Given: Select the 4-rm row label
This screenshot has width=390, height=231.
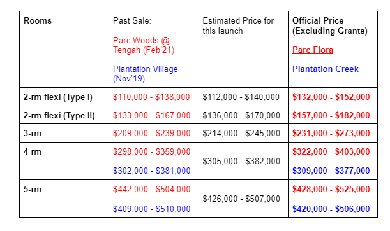Looking at the screenshot, I should (33, 151).
